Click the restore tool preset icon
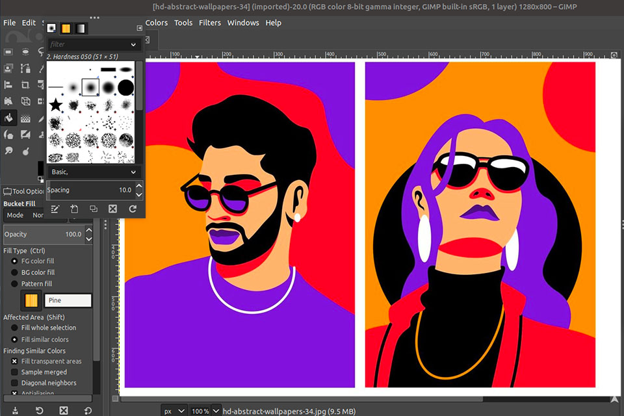Screen dimensions: 624x416 (x=40, y=410)
